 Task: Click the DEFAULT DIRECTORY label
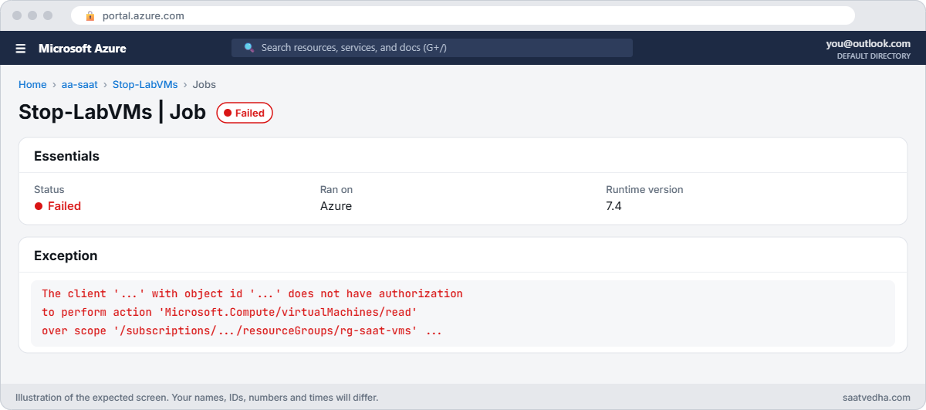point(874,56)
